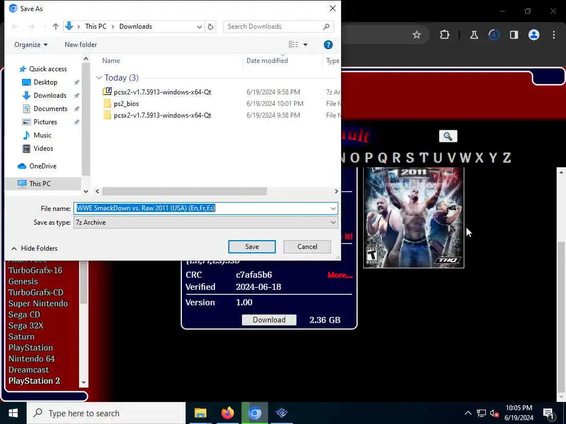Open Chrome Labs flask icon
566x424 pixels.
[x=474, y=35]
